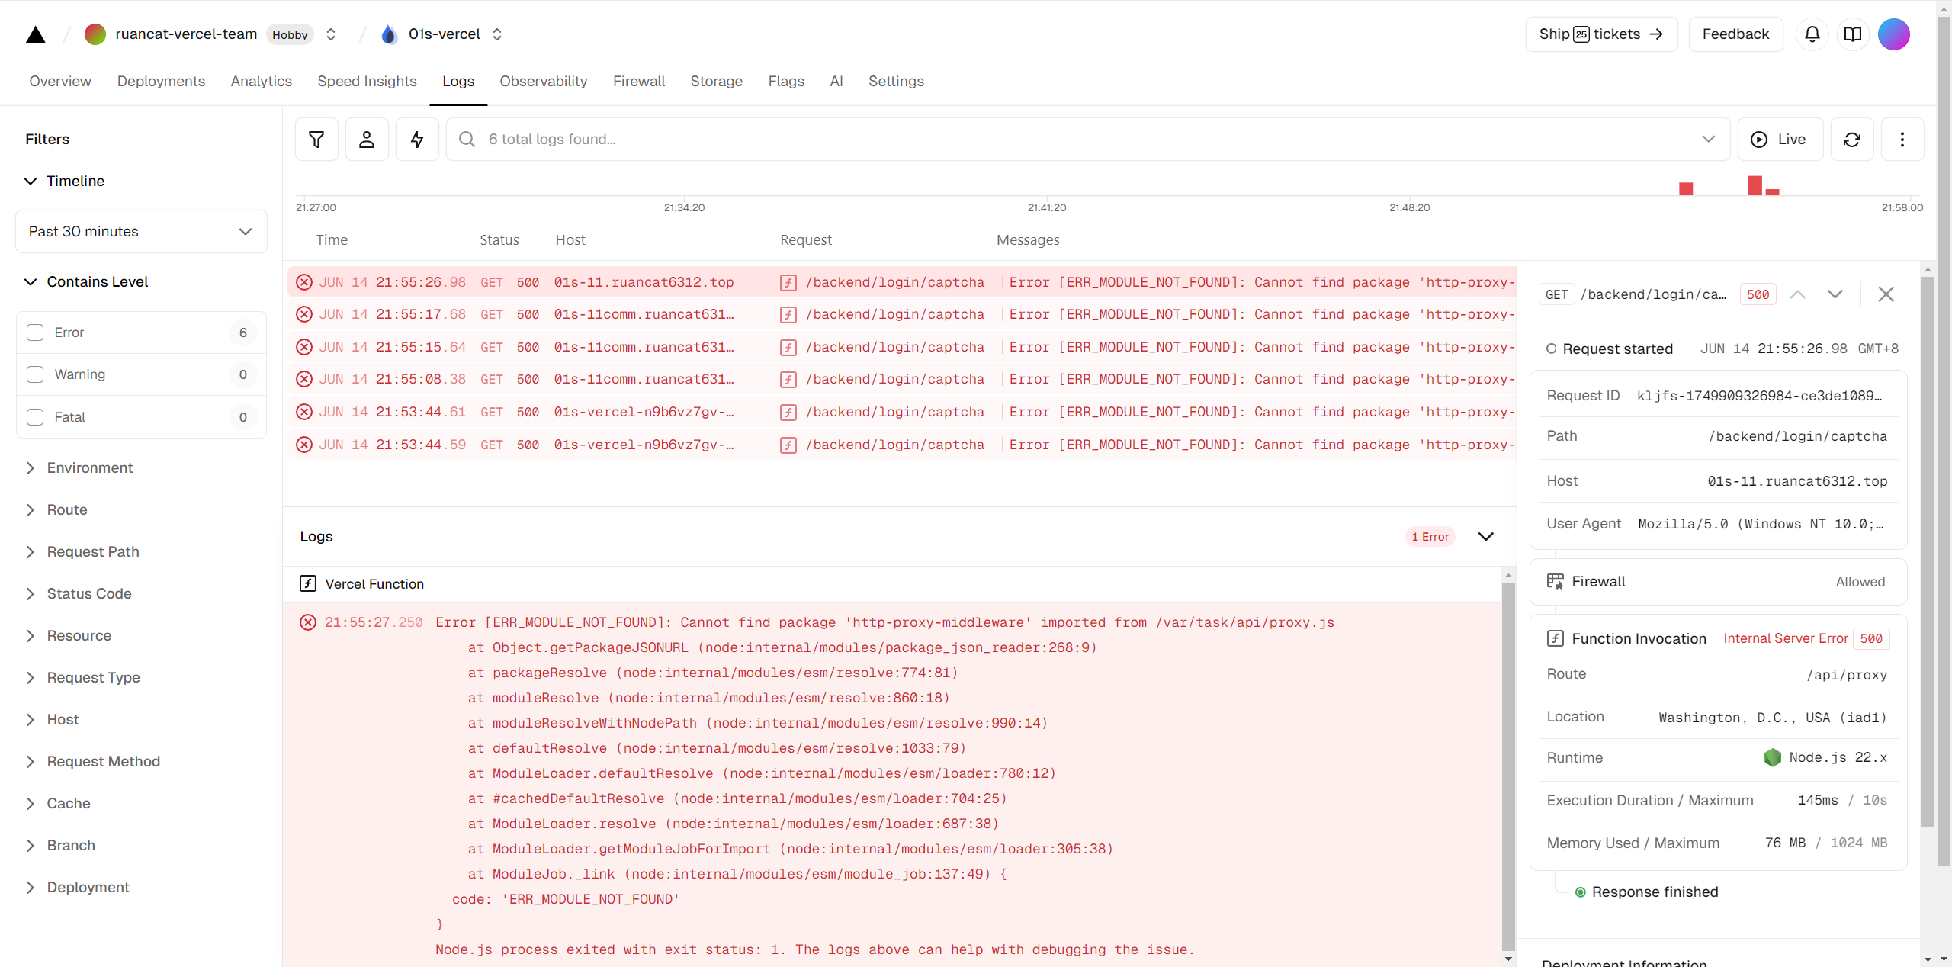This screenshot has height=967, width=1952.
Task: Click the logs panel vertical scrollbar
Action: [1508, 766]
